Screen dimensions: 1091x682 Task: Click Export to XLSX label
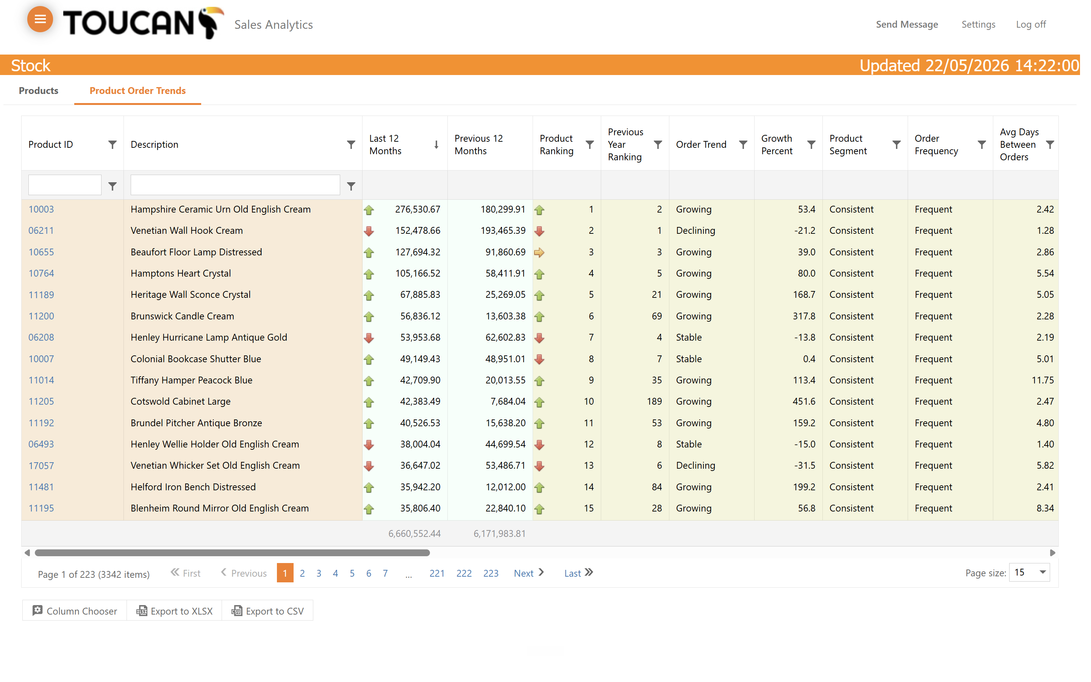point(182,611)
